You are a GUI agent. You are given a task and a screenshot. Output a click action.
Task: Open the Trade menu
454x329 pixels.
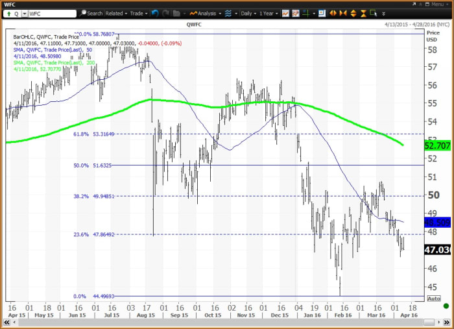(138, 14)
